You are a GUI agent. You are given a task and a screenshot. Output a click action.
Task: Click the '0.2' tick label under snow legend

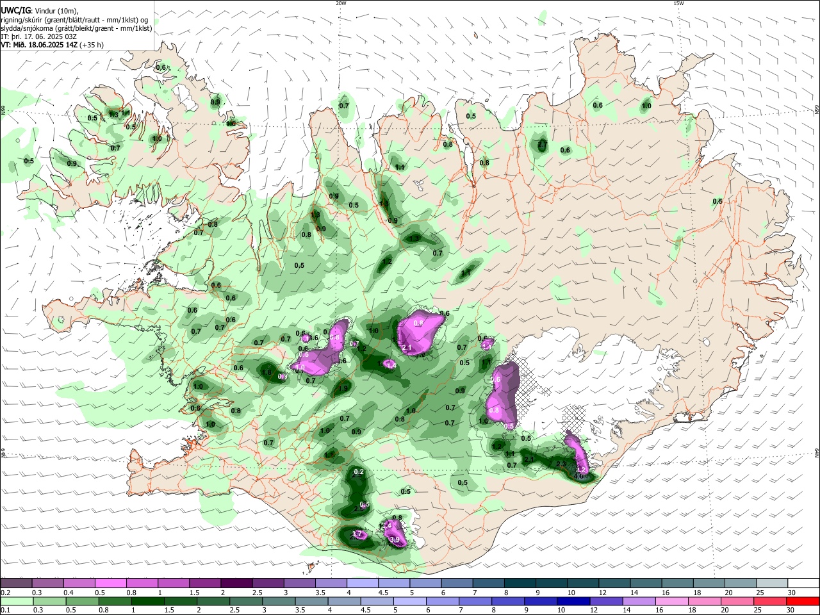[x=5, y=593]
